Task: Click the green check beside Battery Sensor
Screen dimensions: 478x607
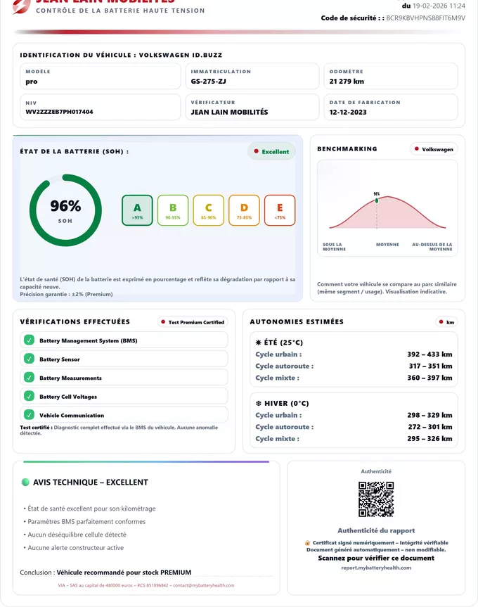Action: (29, 359)
